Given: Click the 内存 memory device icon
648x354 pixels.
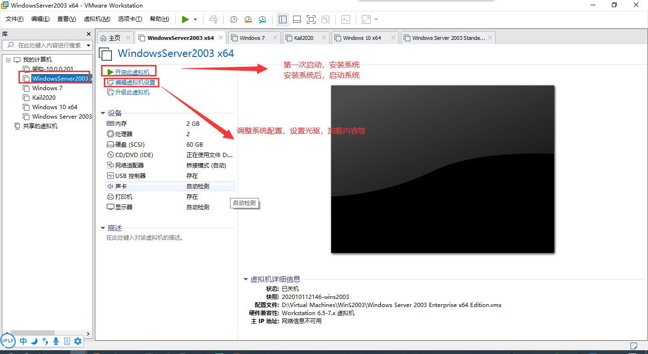Looking at the screenshot, I should (x=111, y=123).
